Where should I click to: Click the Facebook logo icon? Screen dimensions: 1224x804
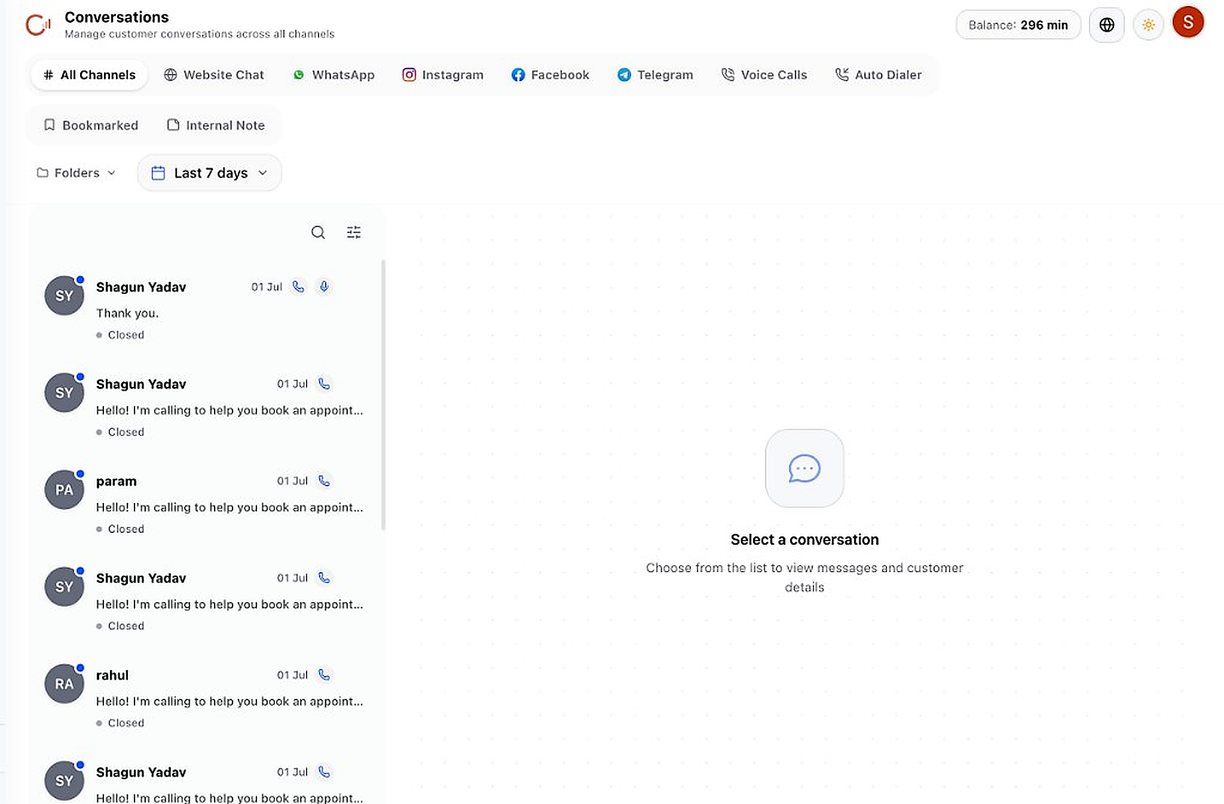(x=518, y=75)
